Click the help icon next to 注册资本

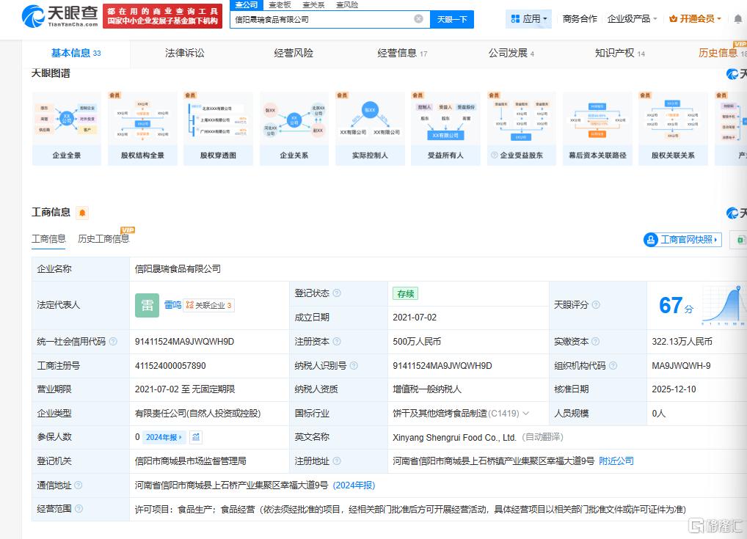[x=337, y=342]
